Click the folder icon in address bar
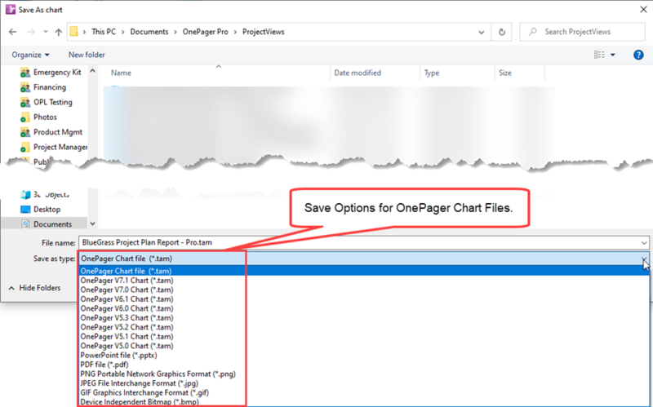Screen dimensions: 653x407 point(73,32)
